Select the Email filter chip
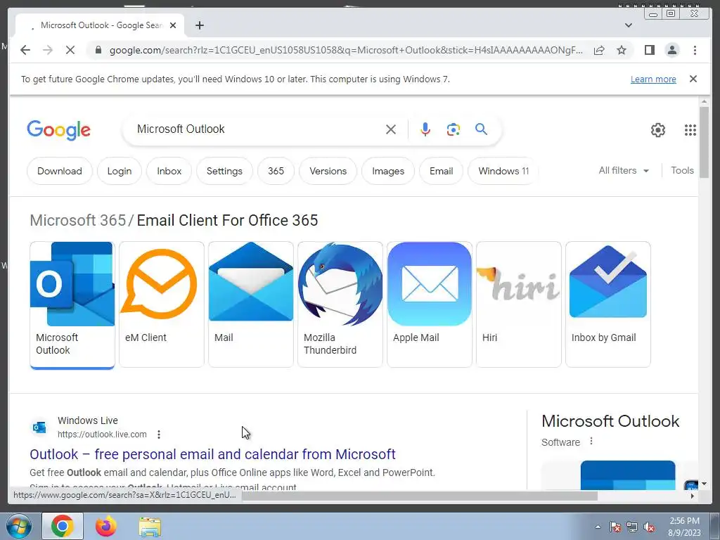The width and height of the screenshot is (720, 540). [x=442, y=171]
